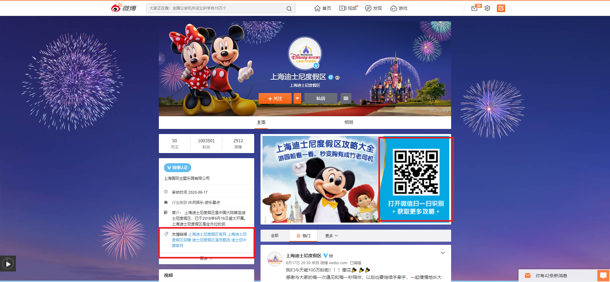Open the 2912 微博 posts count
Viewport: 610px width, 282px height.
point(238,144)
